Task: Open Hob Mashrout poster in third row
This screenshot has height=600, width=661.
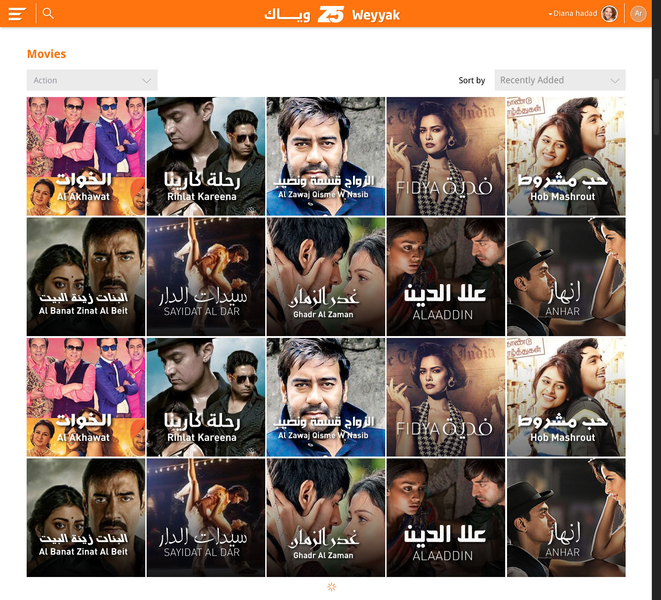Action: [566, 397]
